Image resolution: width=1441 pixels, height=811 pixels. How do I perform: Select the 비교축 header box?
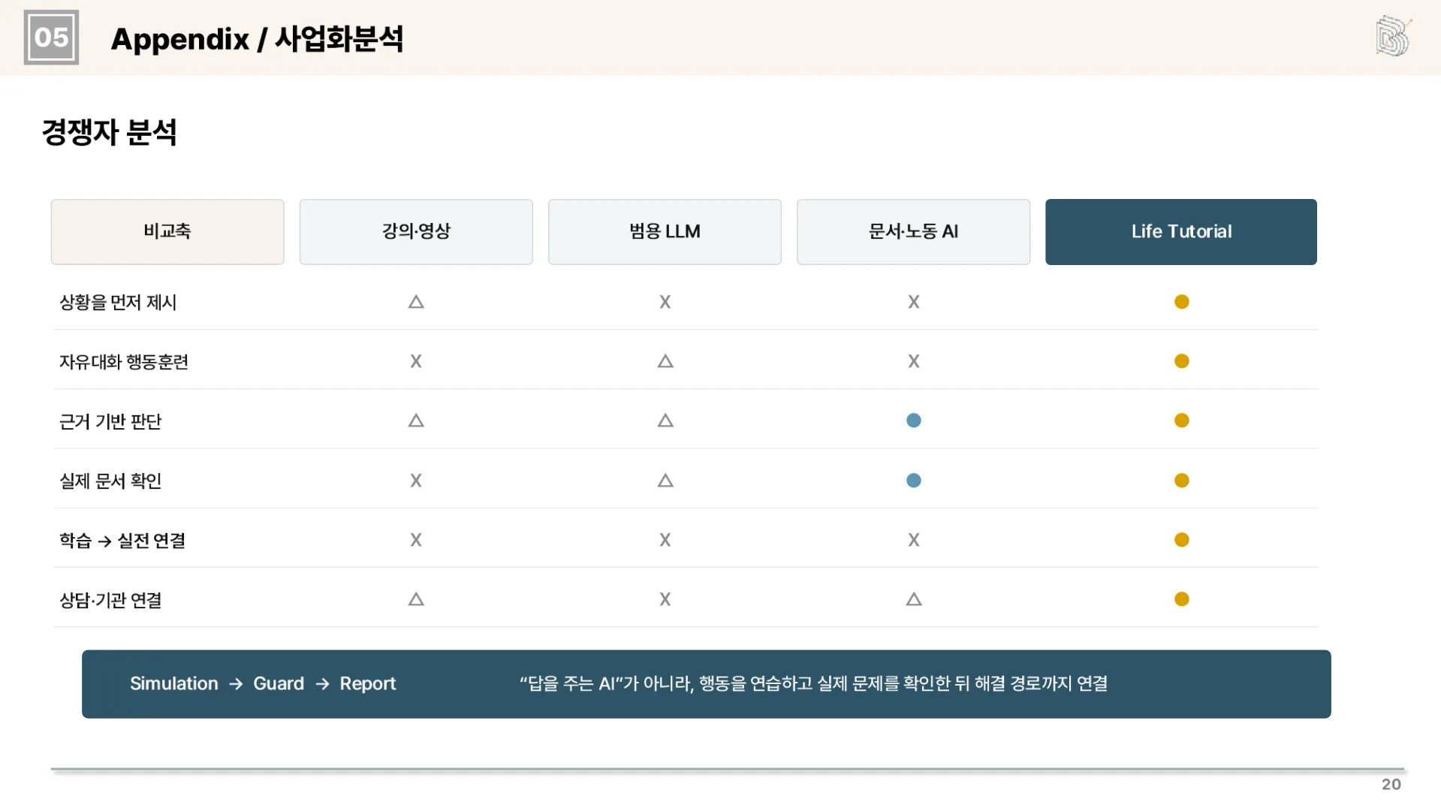click(167, 231)
